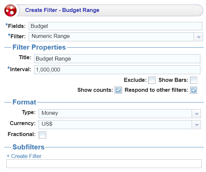Viewport: 206px width, 172px height.
Task: Click the Filter Properties section heading
Action: (x=39, y=48)
